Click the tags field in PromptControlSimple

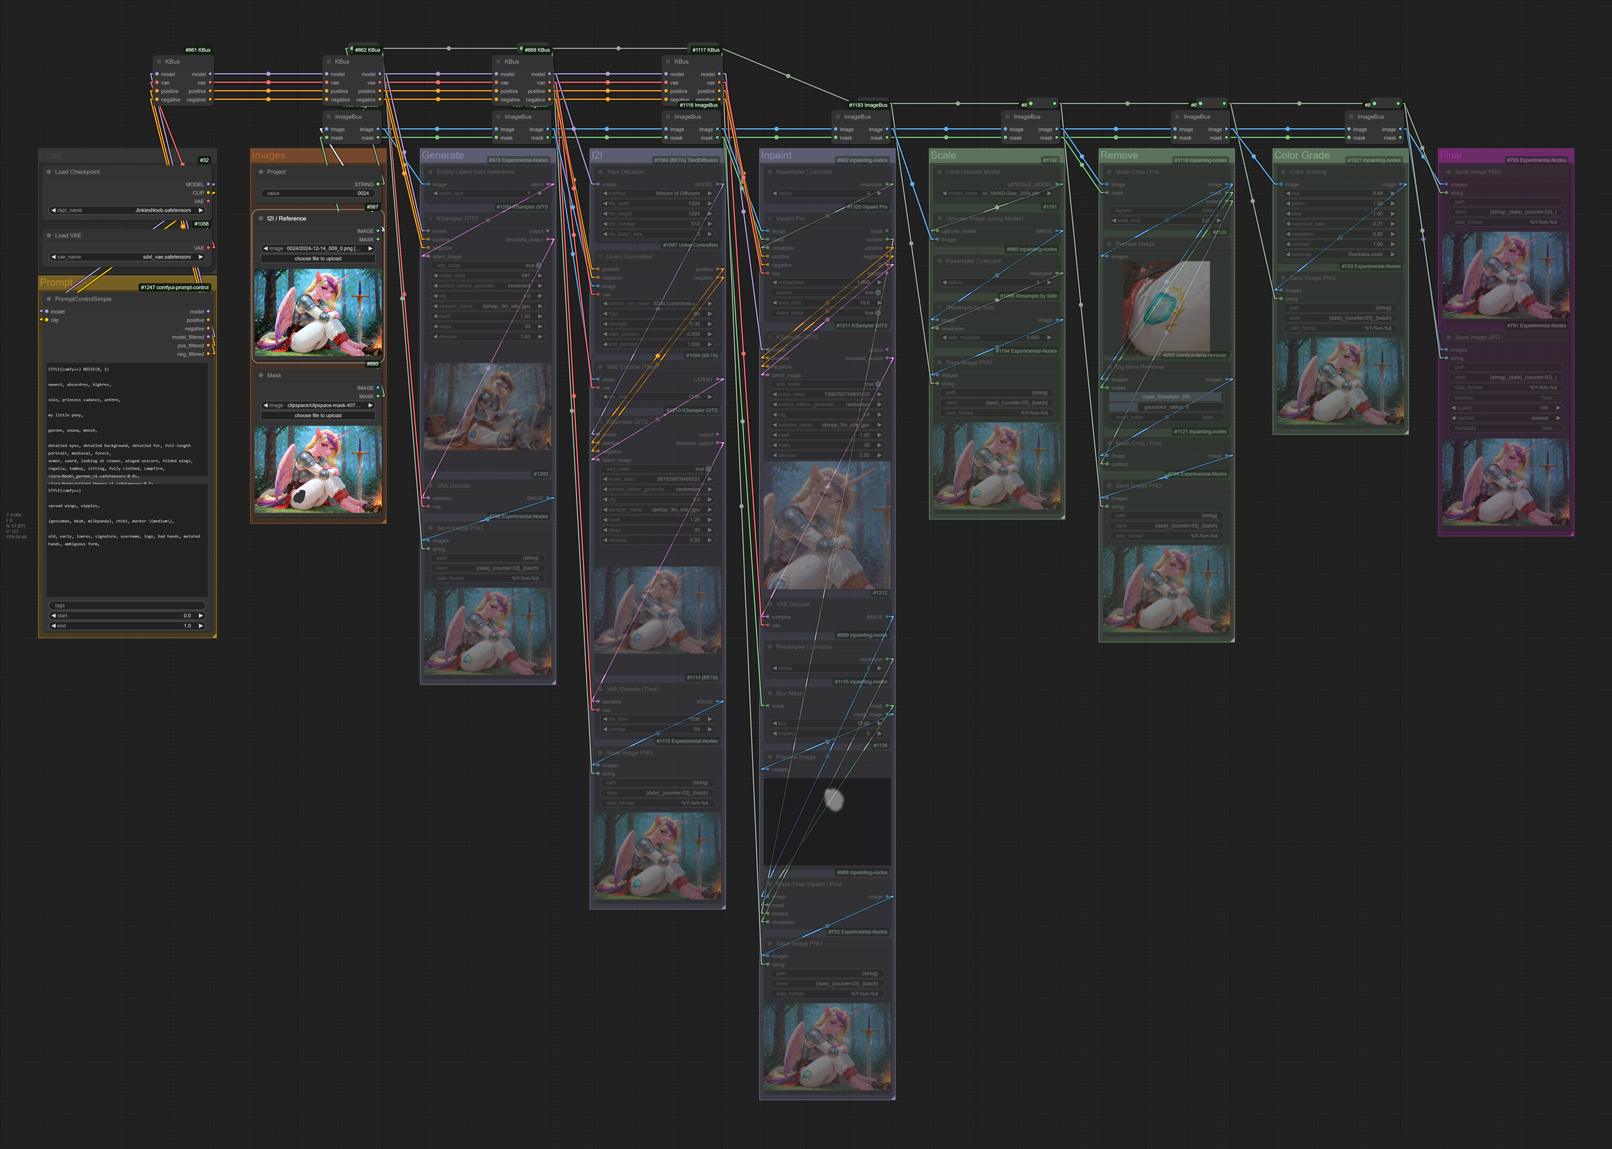pos(128,606)
